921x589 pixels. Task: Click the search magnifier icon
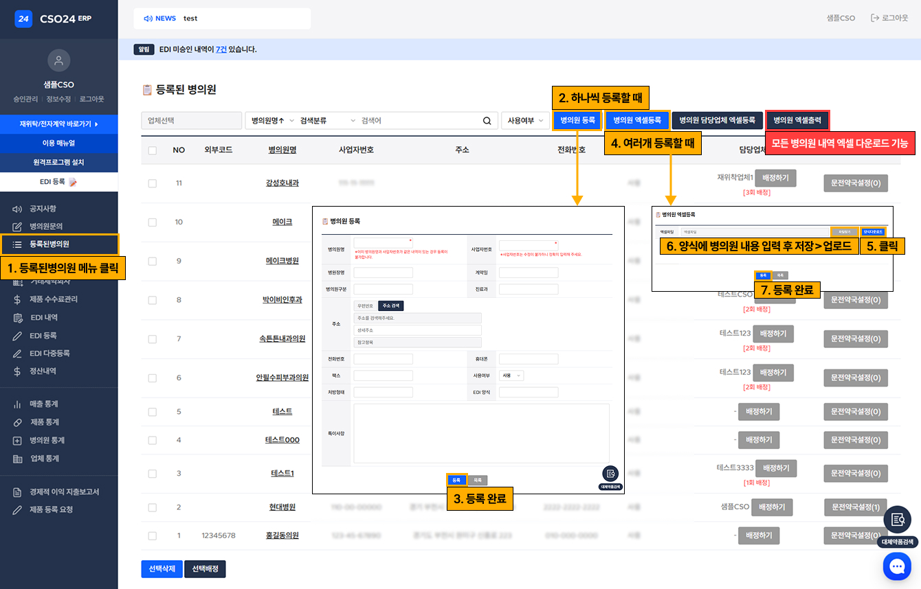click(x=487, y=121)
